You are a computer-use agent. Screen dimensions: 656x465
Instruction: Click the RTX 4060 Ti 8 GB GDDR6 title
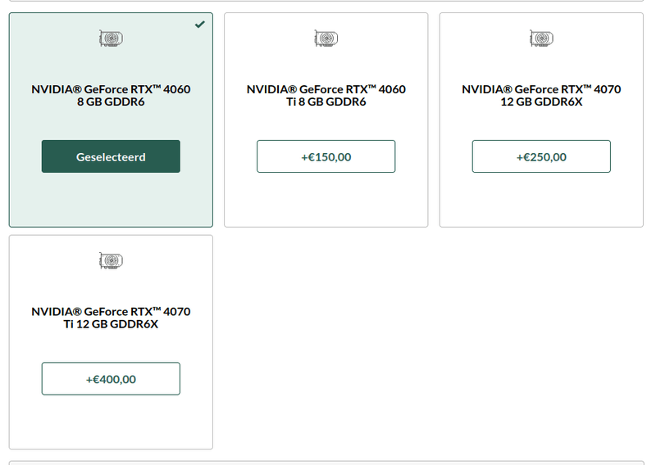click(326, 95)
